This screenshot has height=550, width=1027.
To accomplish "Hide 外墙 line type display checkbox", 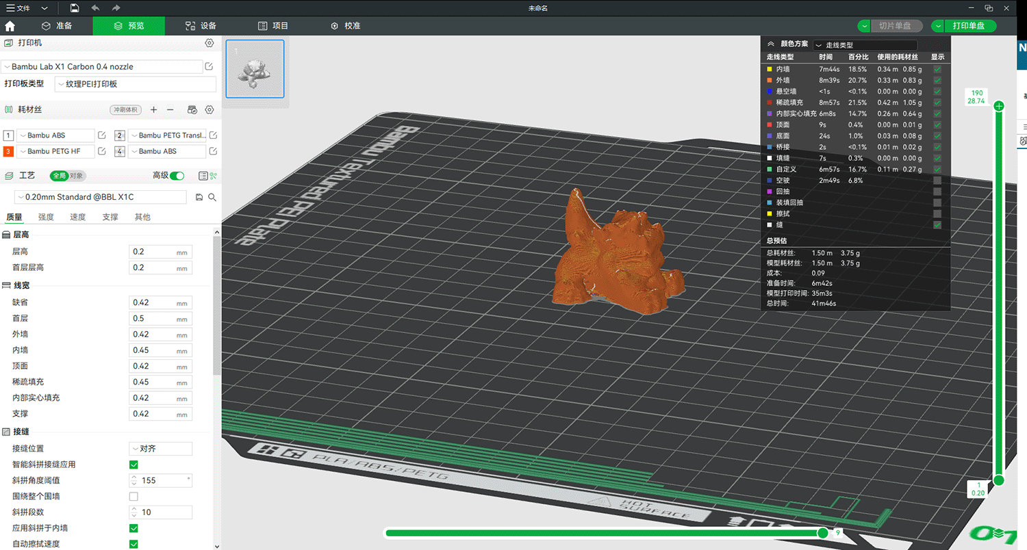I will coord(937,80).
